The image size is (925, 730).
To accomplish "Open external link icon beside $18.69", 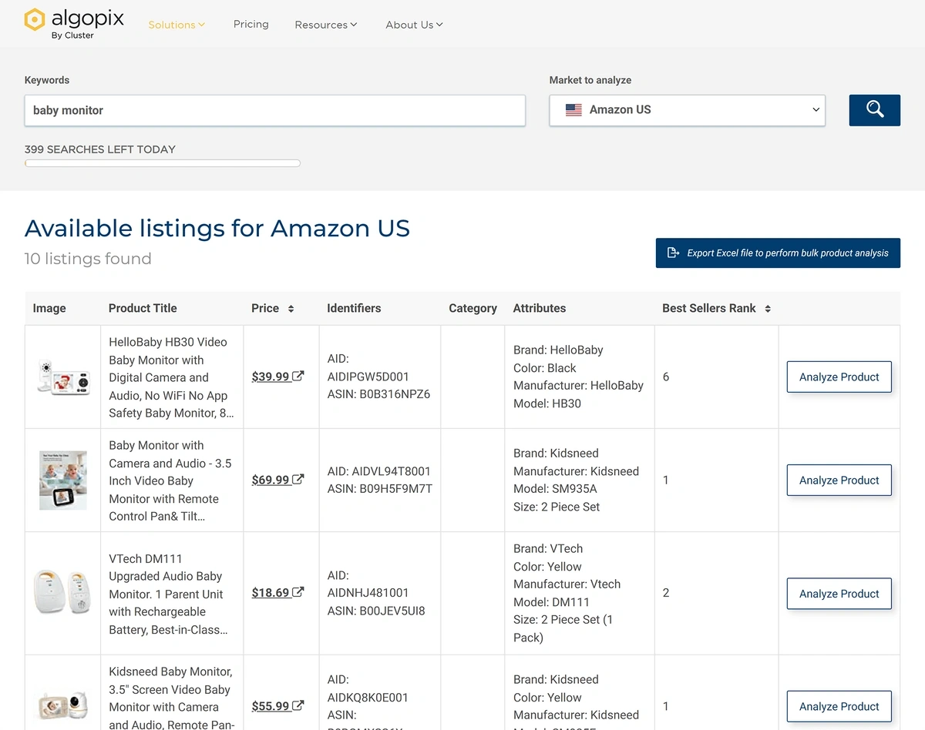I will coord(298,593).
